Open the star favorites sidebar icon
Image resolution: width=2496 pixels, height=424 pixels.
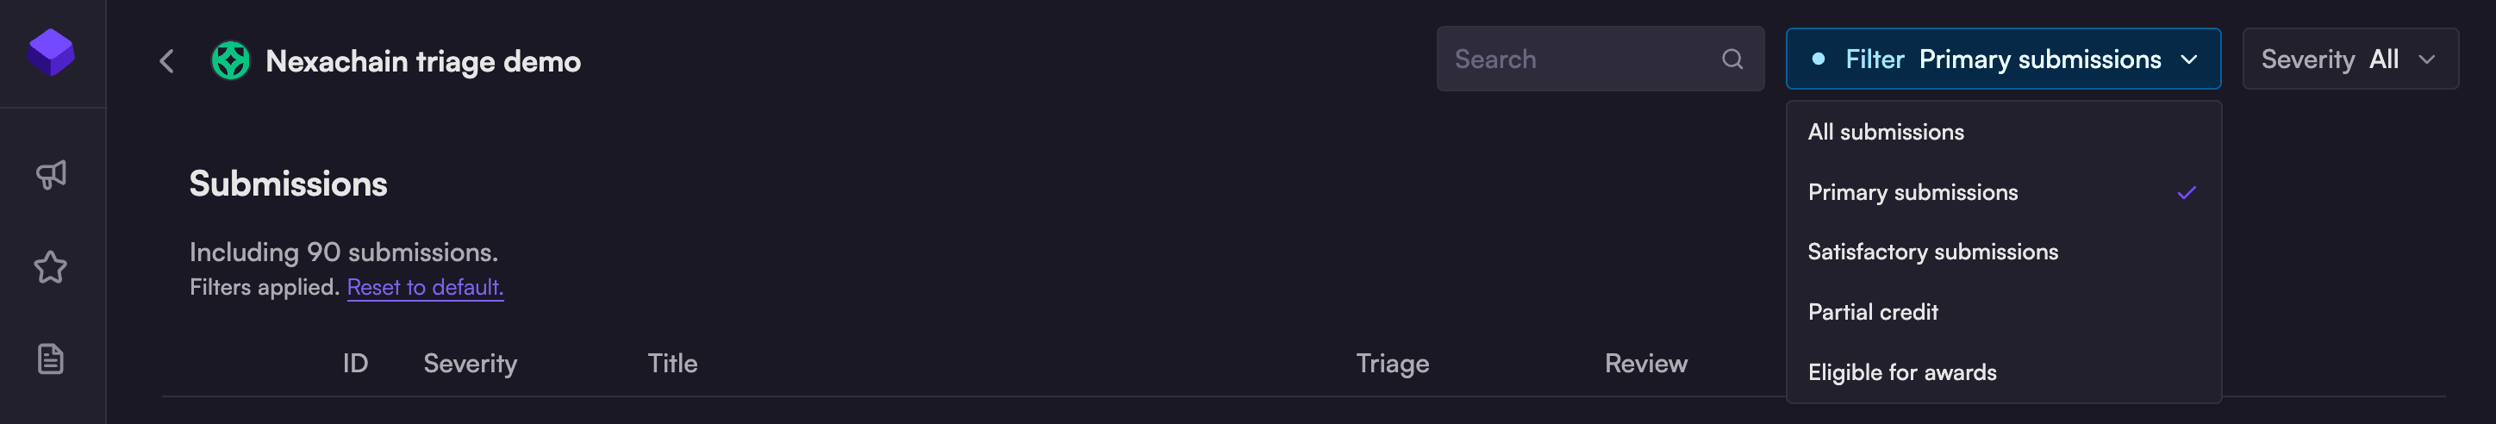(x=52, y=267)
